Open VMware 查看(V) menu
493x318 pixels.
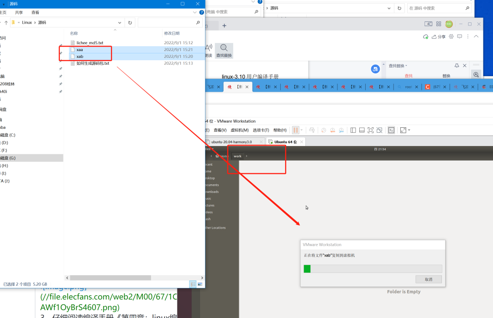220,130
